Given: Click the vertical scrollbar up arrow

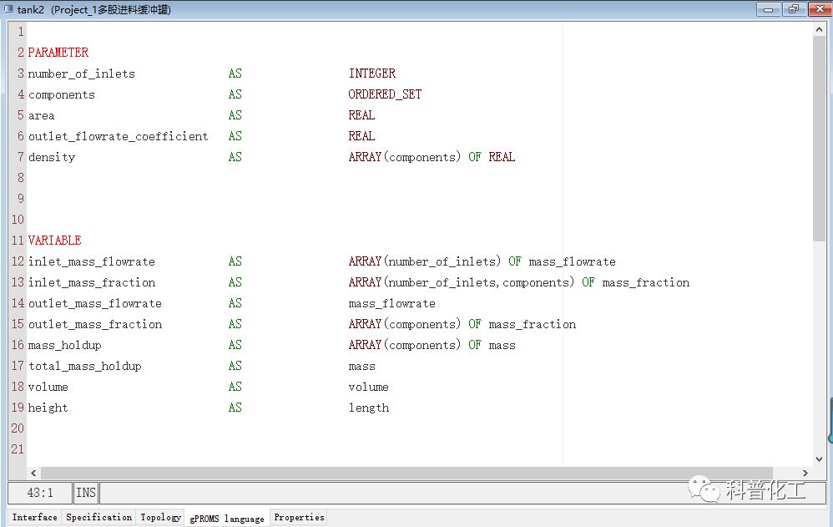Looking at the screenshot, I should pos(819,29).
